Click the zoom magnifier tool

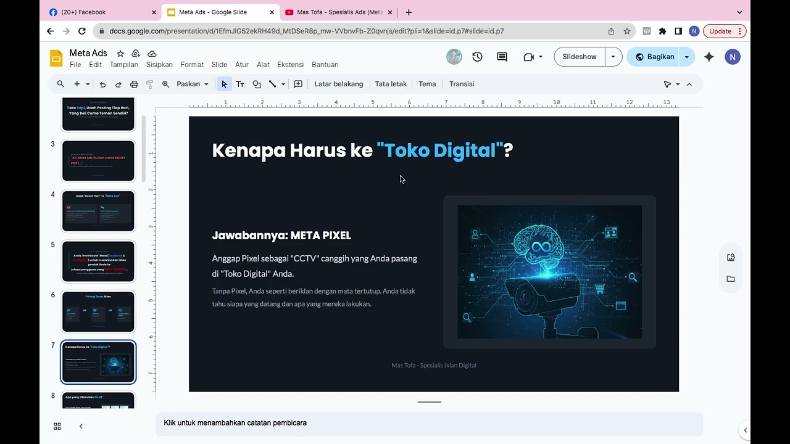click(165, 84)
